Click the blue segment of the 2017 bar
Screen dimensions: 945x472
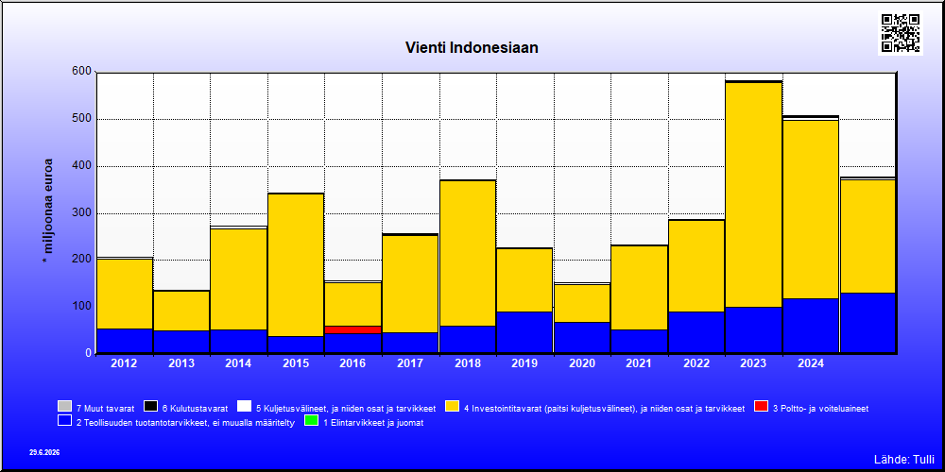click(410, 343)
